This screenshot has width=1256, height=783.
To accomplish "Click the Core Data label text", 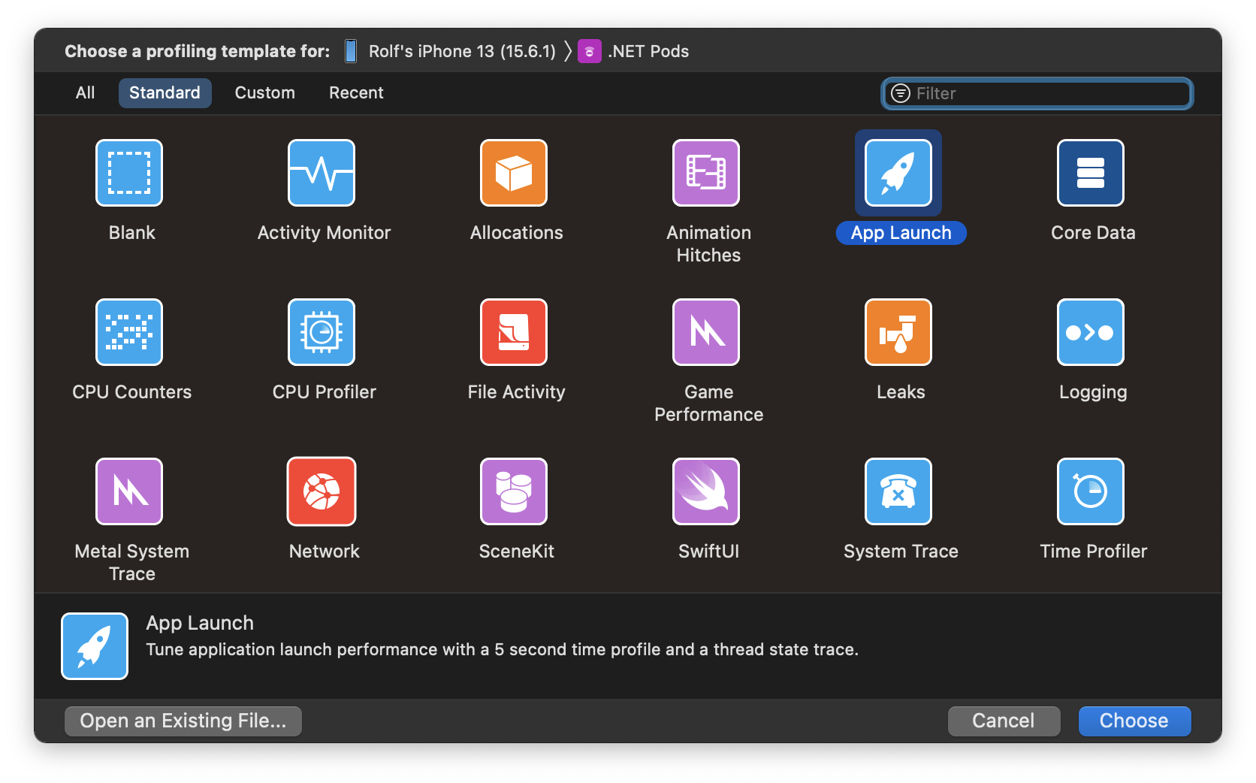I will (x=1093, y=233).
